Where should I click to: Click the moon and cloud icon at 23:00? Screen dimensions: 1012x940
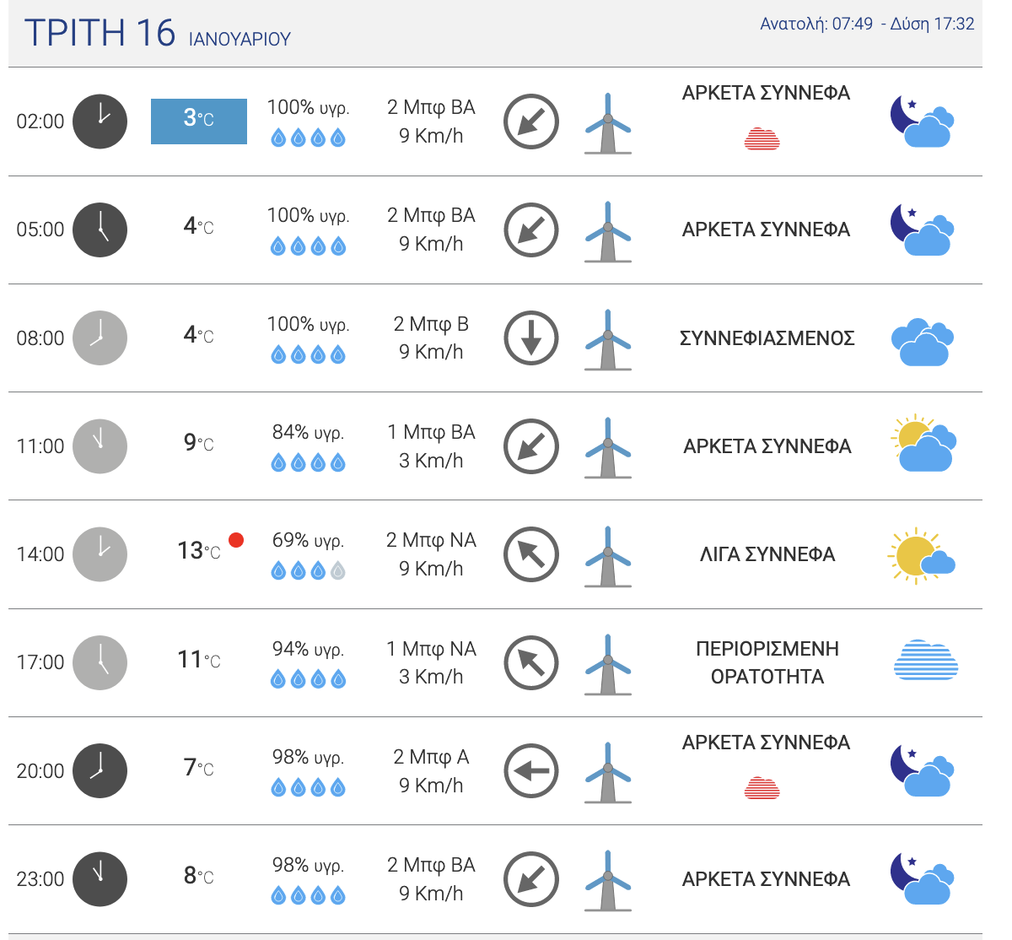(x=922, y=879)
